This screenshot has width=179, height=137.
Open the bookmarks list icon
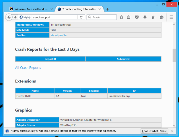coord(129,17)
